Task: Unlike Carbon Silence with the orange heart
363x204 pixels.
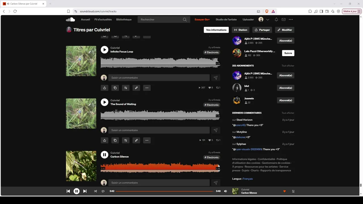Action: [284, 191]
